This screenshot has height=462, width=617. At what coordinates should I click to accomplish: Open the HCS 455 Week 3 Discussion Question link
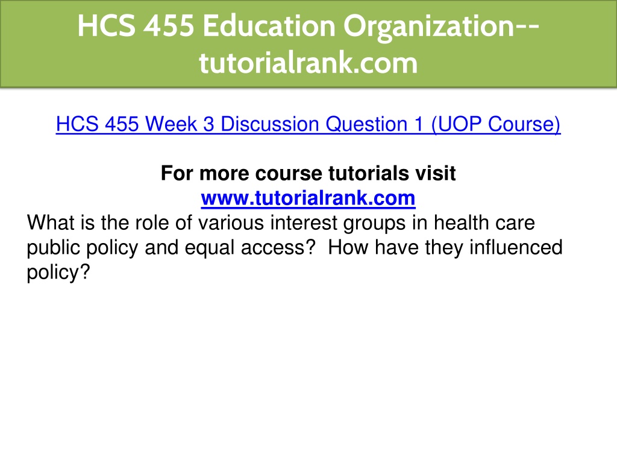[x=308, y=124]
